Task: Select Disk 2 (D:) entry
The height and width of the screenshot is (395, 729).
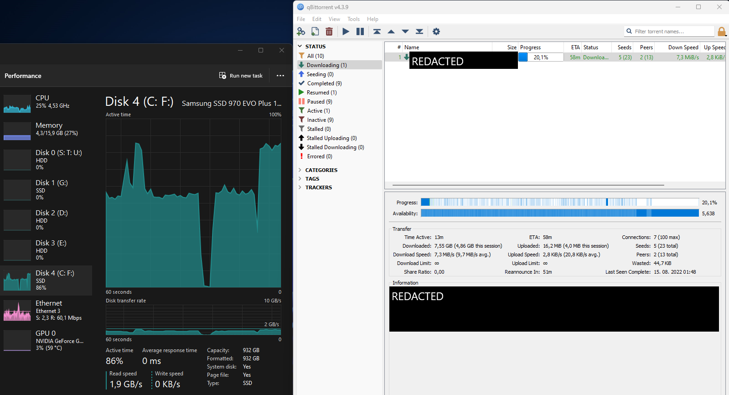Action: point(46,220)
